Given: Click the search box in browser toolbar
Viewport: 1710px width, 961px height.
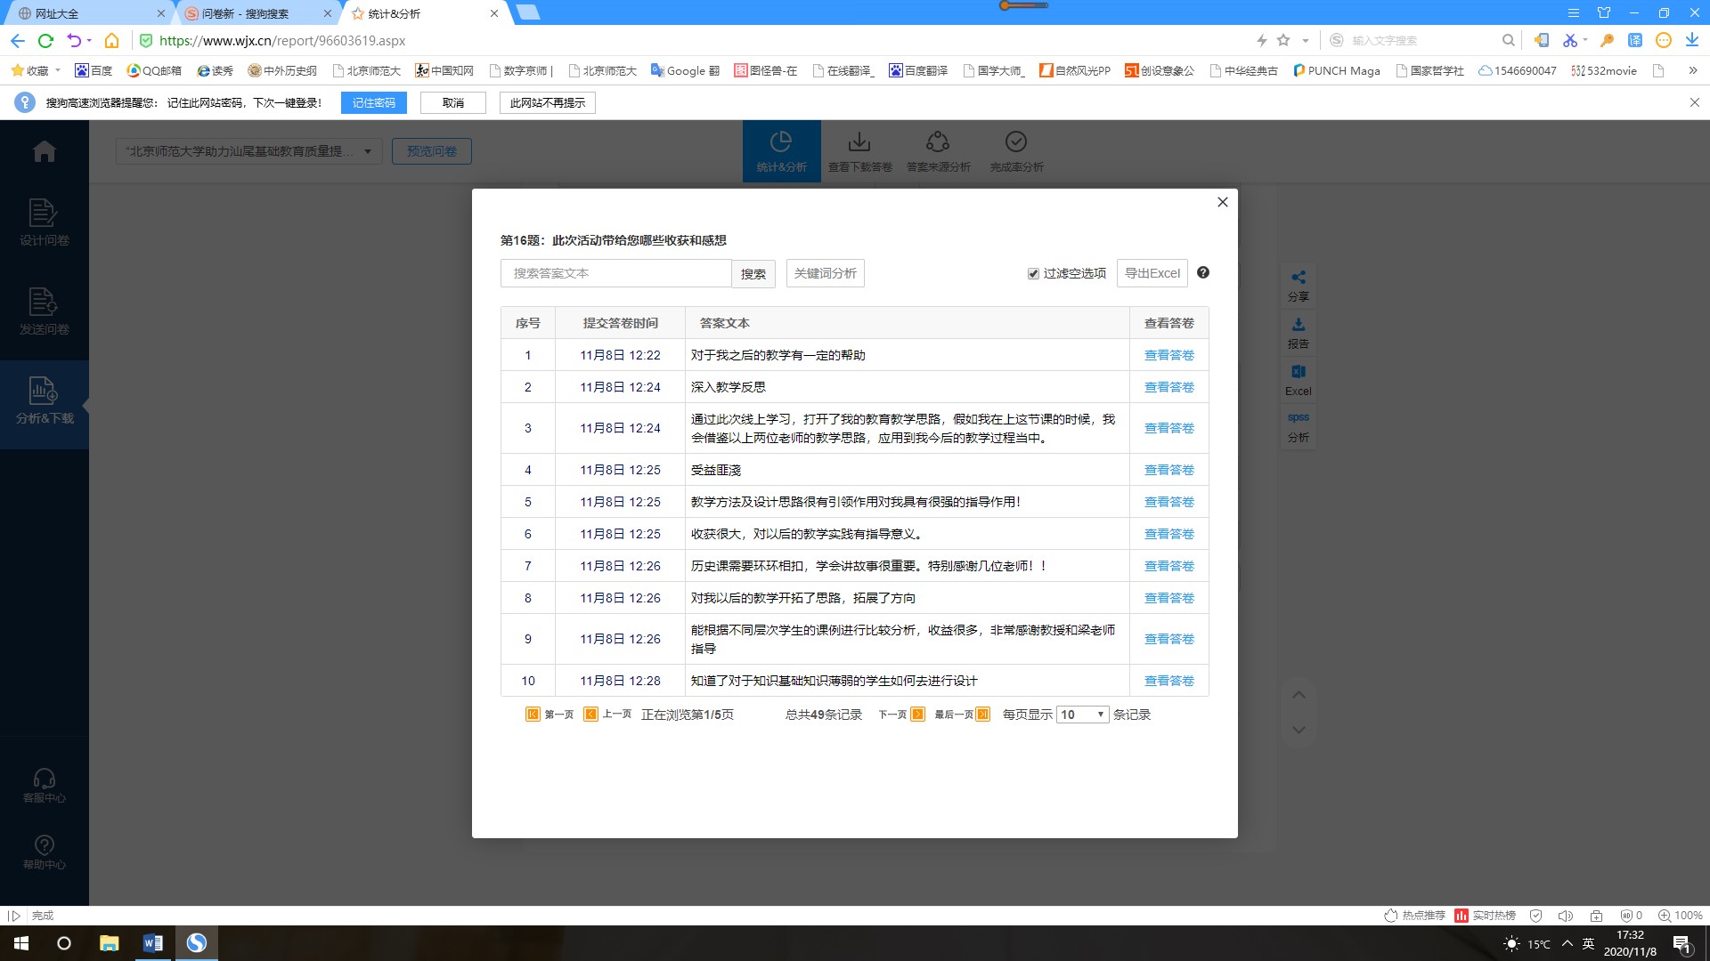Looking at the screenshot, I should (x=1422, y=41).
